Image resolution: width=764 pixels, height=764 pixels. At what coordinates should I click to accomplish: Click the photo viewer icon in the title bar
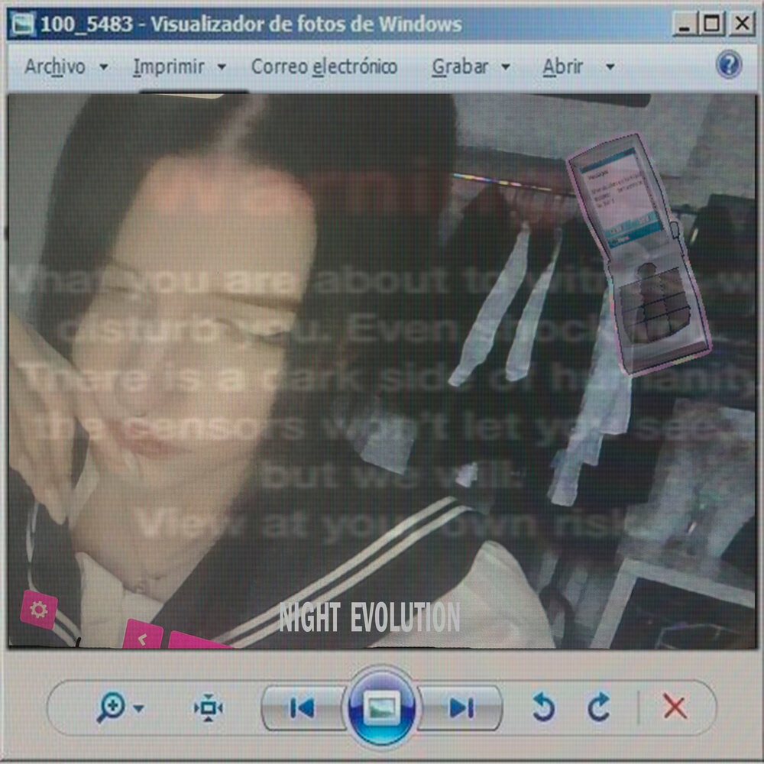pos(24,25)
